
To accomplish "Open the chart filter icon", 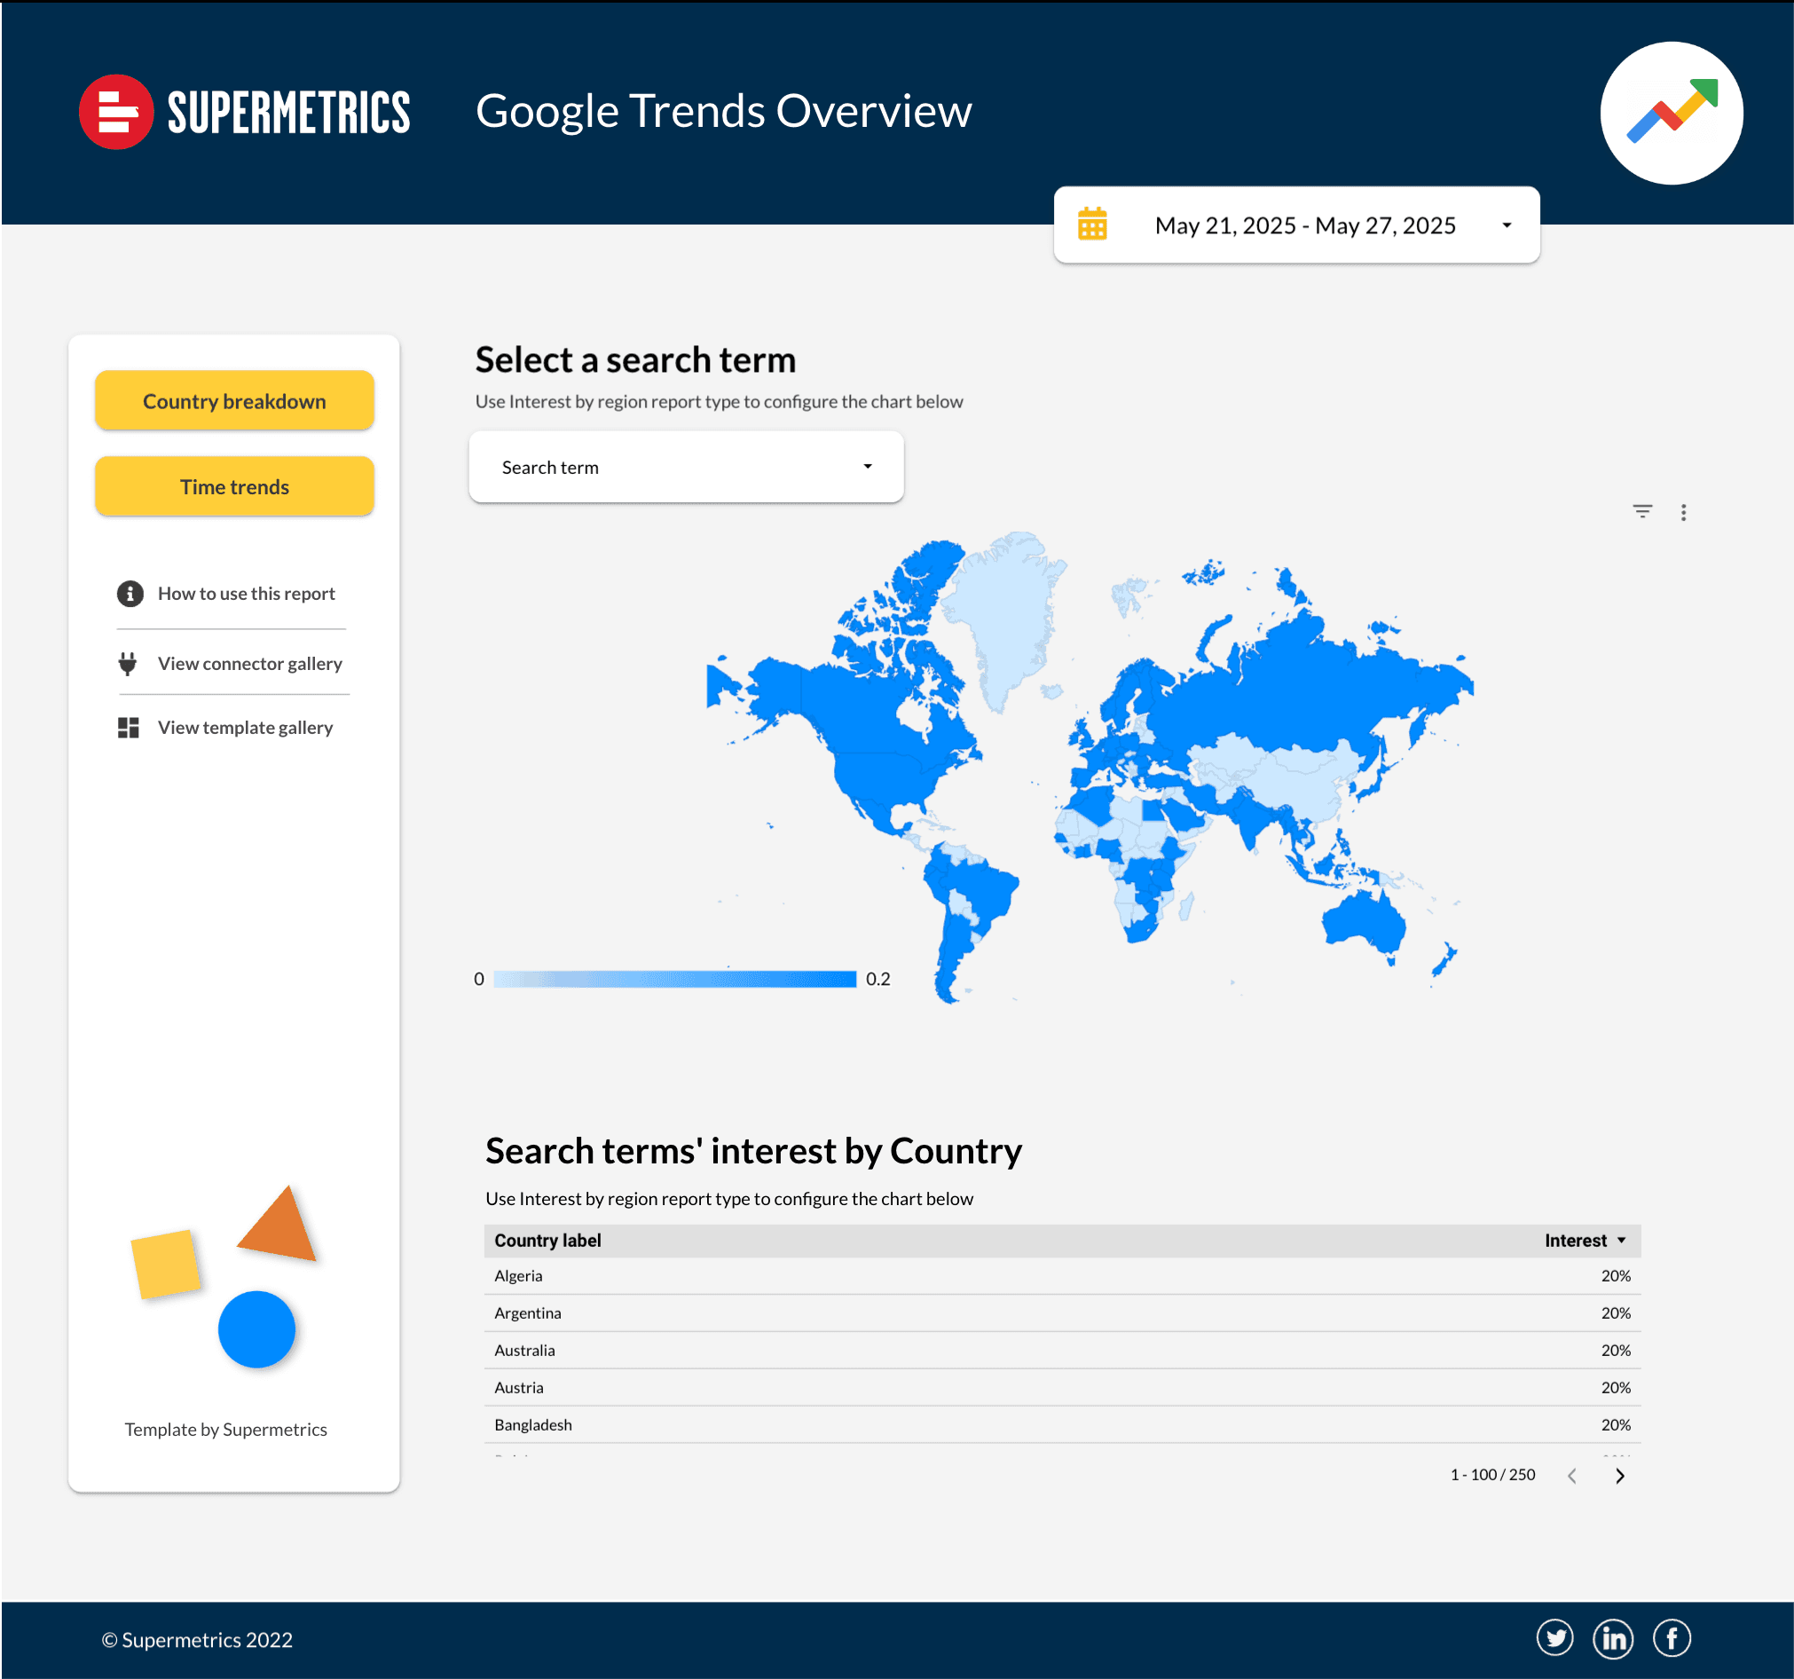I will pyautogui.click(x=1642, y=512).
